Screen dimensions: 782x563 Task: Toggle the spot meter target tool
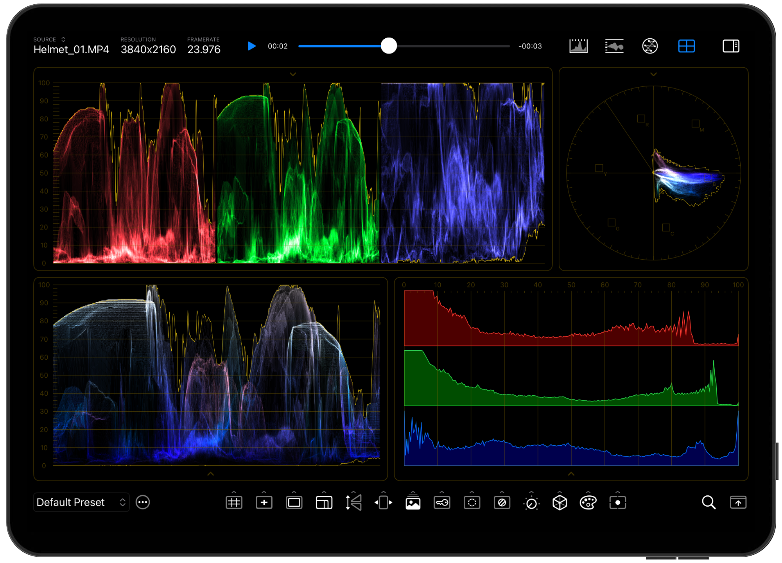coord(618,502)
